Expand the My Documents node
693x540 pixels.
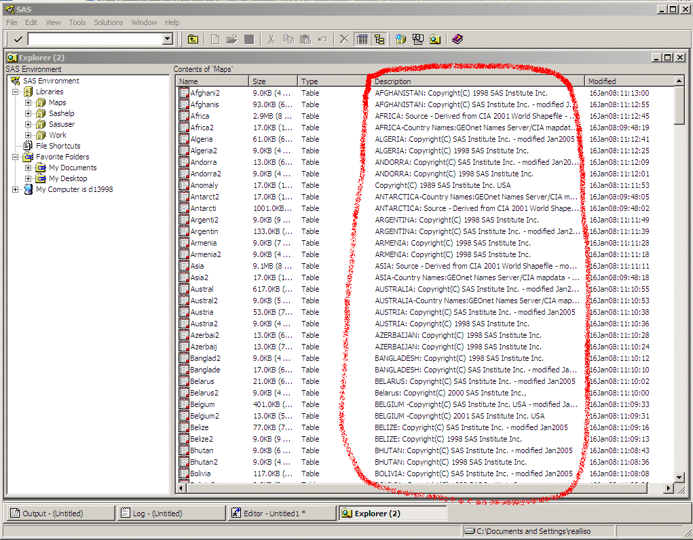(x=28, y=168)
